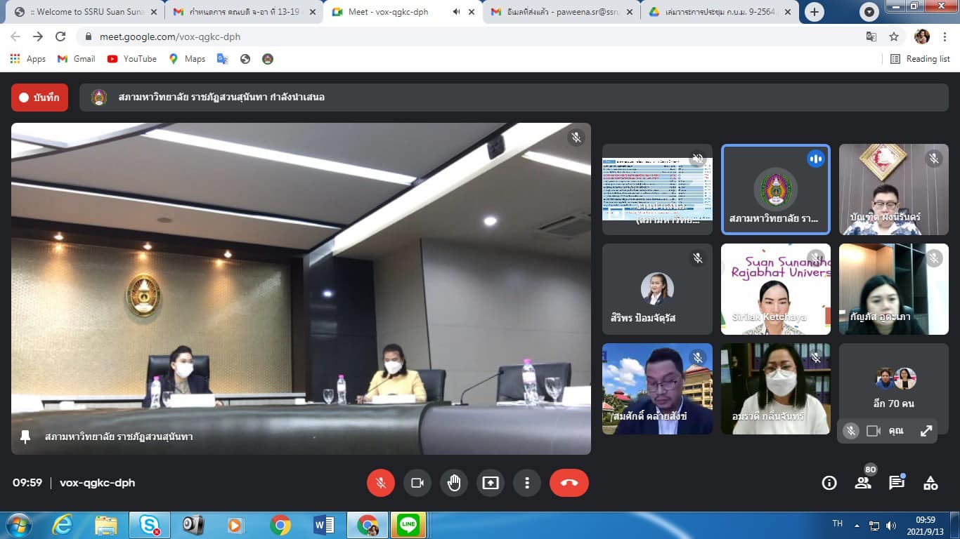Raise hand in the meeting

(x=454, y=483)
